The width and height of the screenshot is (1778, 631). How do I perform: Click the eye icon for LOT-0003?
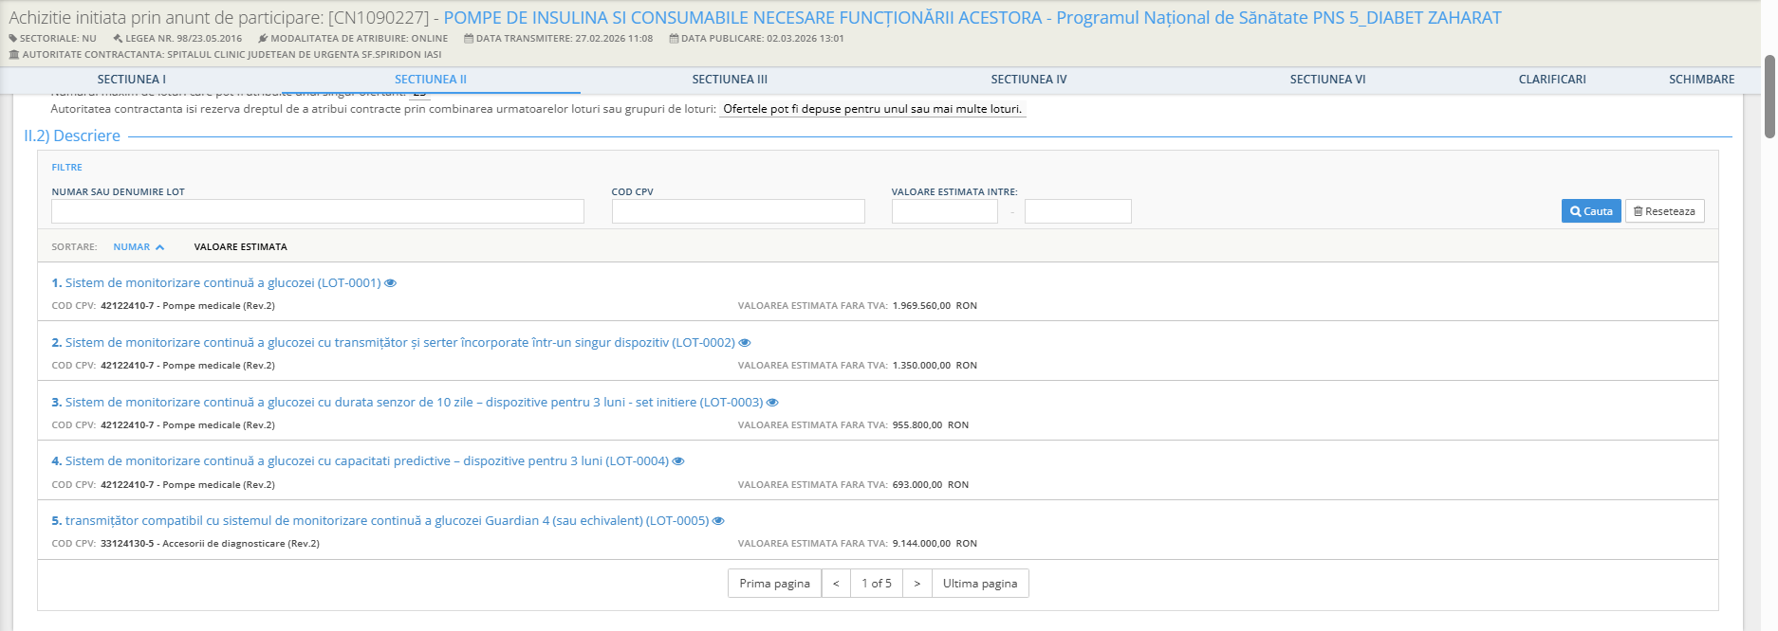click(772, 403)
